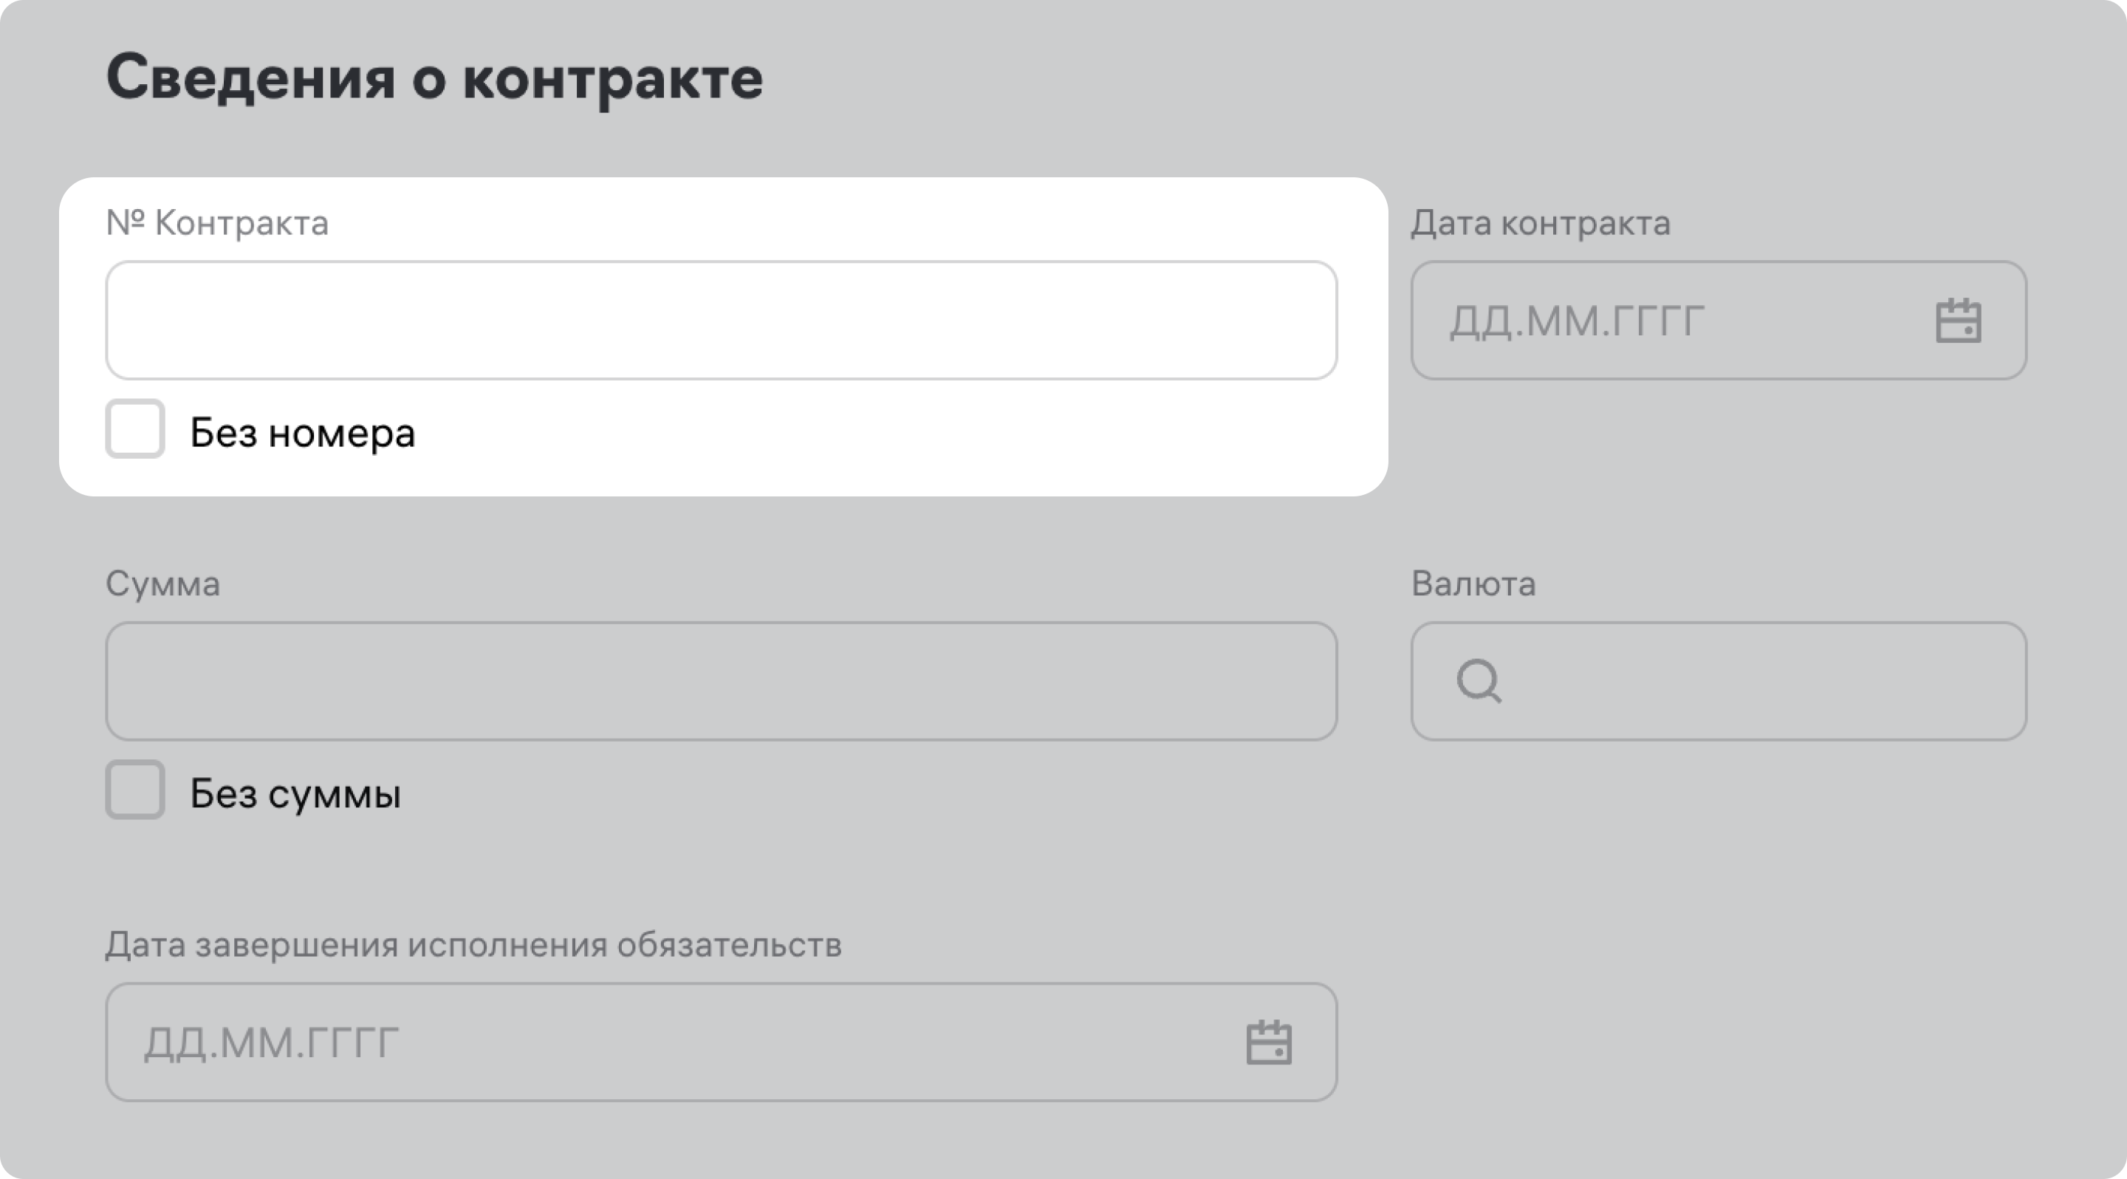Viewport: 2127px width, 1179px height.
Task: Click the Сведения о контракте heading
Action: [x=434, y=78]
